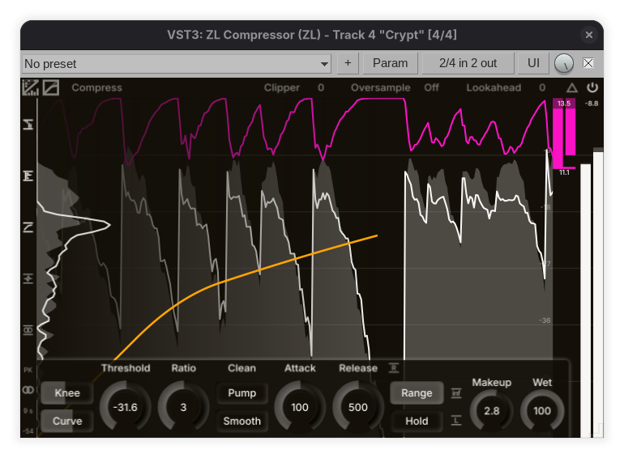Screen dimensions: 624x458
Task: Toggle the Hold button
Action: coord(417,421)
